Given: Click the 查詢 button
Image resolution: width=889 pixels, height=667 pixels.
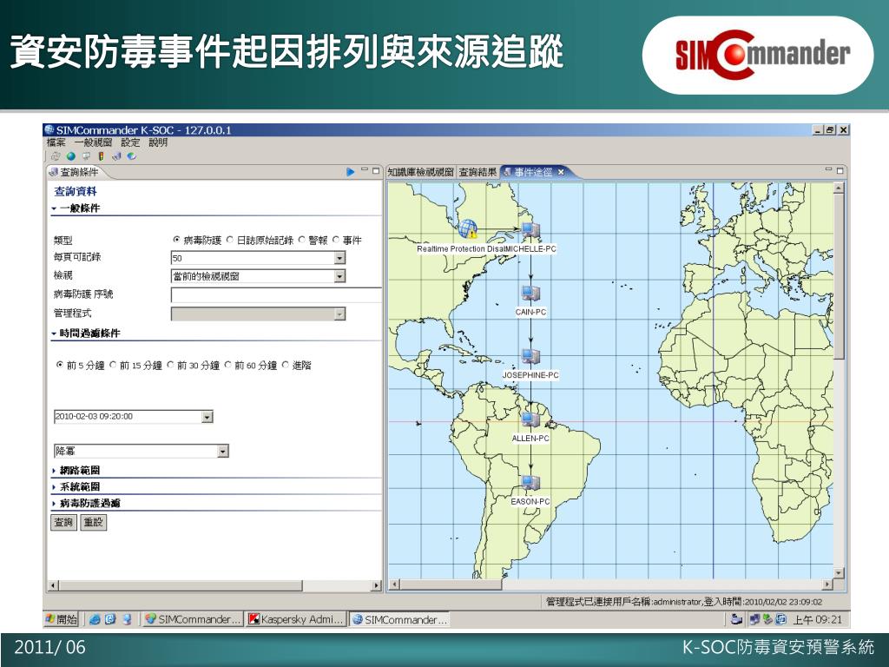Looking at the screenshot, I should 63,522.
